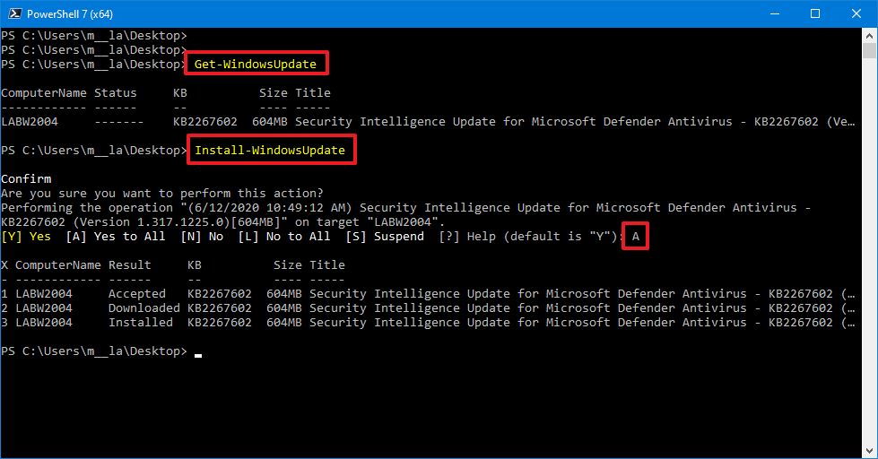
Task: Click the first 'PS C:\Users\m__la\Desktop>' prompt line
Action: click(94, 35)
